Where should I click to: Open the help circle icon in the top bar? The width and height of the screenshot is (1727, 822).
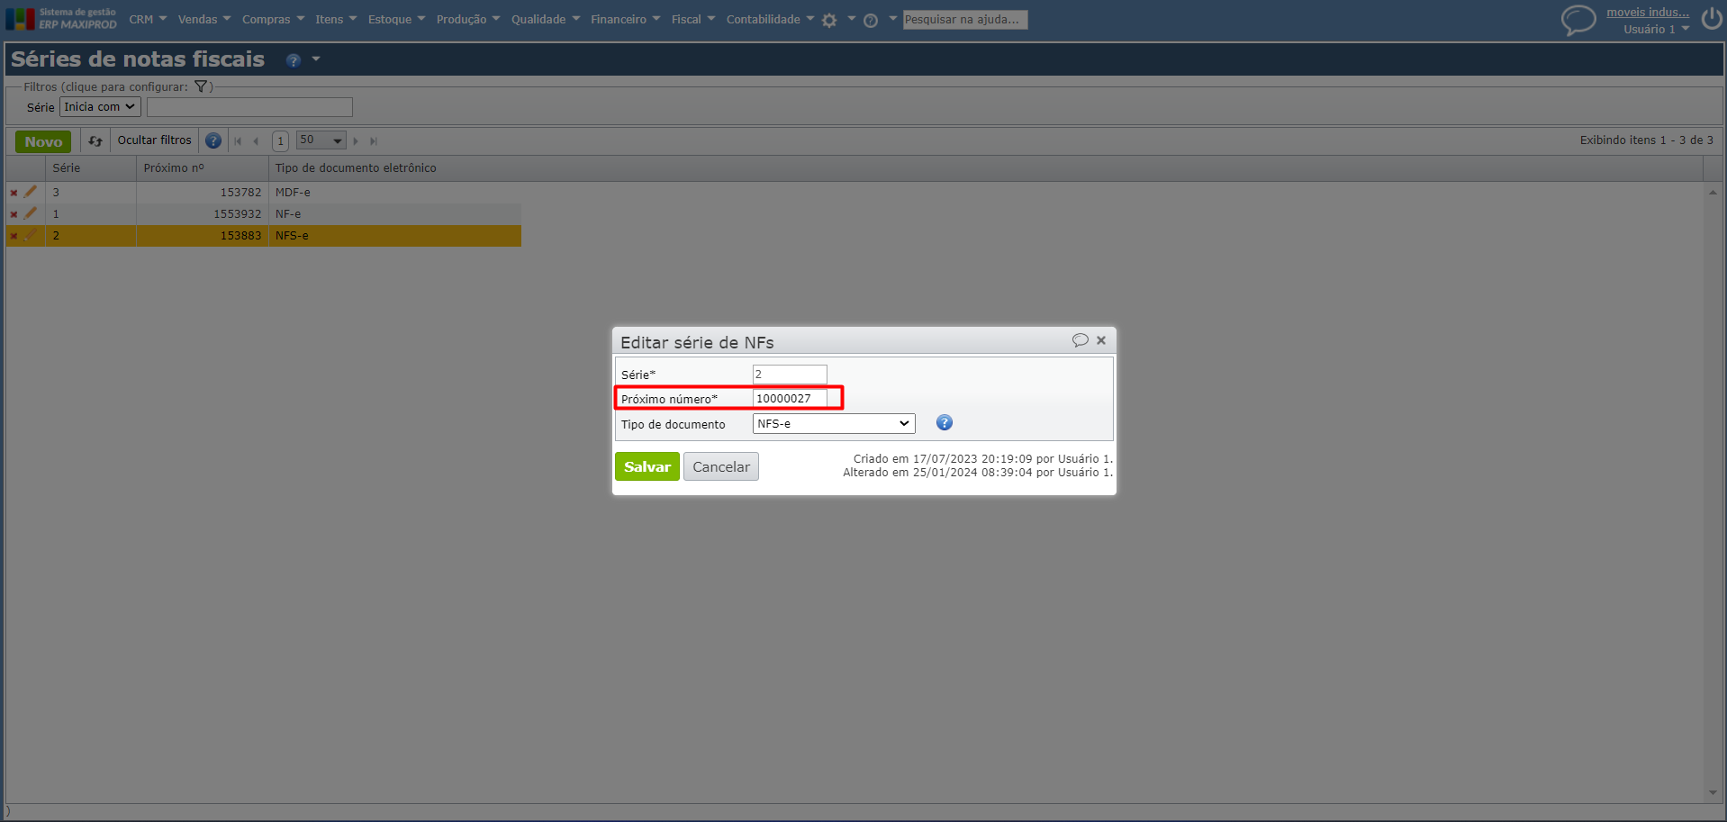tap(871, 21)
